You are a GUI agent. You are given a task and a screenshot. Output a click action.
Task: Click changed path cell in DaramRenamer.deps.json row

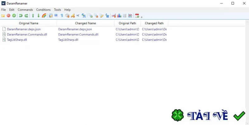point(154,29)
